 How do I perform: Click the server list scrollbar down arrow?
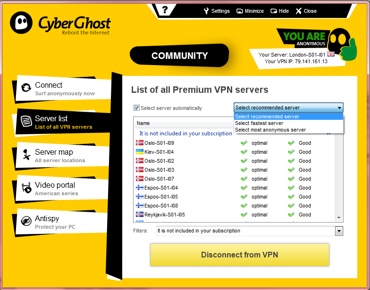pyautogui.click(x=339, y=218)
